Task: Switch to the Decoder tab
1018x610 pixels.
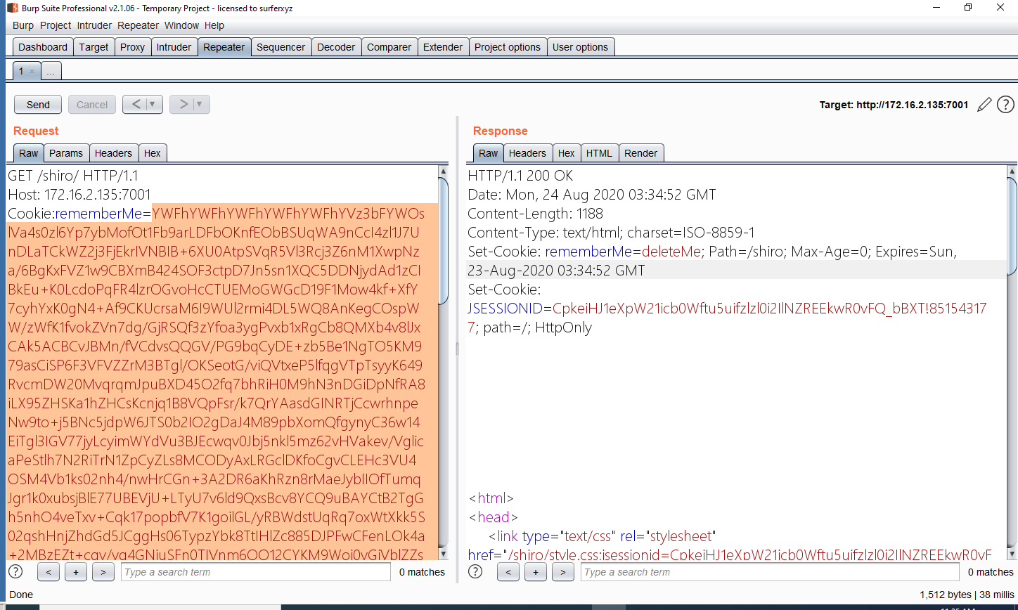Action: (336, 47)
